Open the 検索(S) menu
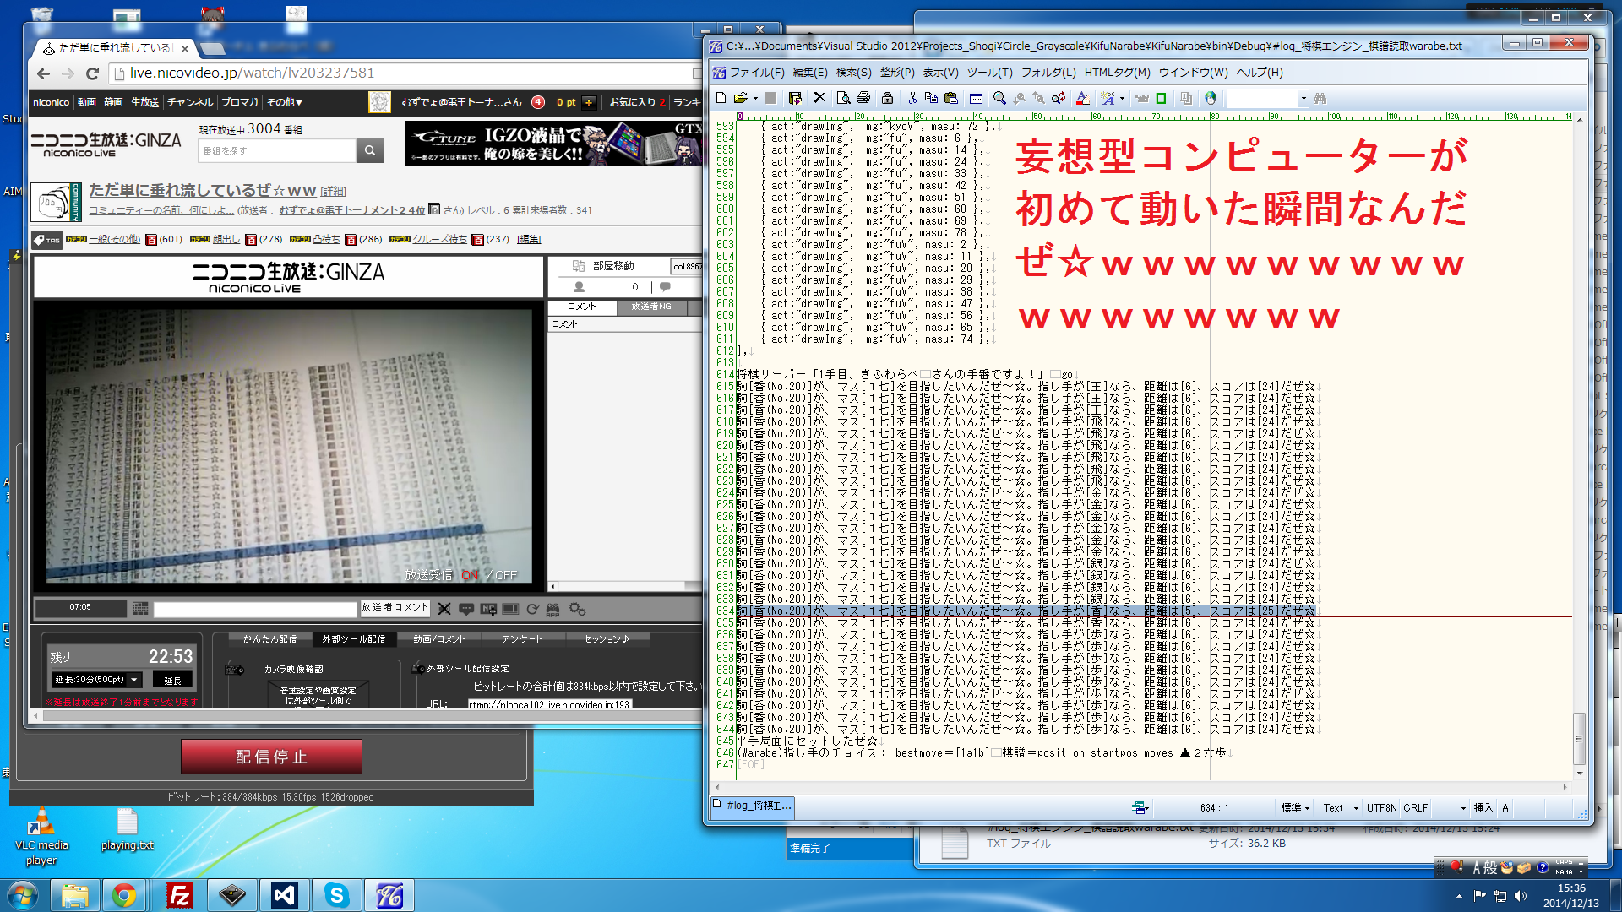1622x912 pixels. click(853, 73)
